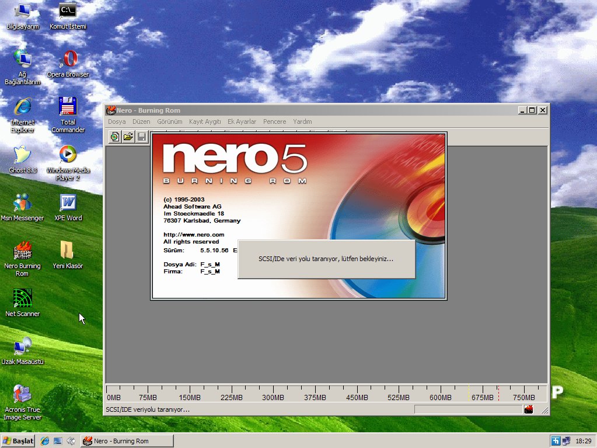This screenshot has width=597, height=448.
Task: Select the Acronis True Image Server icon
Action: (x=22, y=402)
